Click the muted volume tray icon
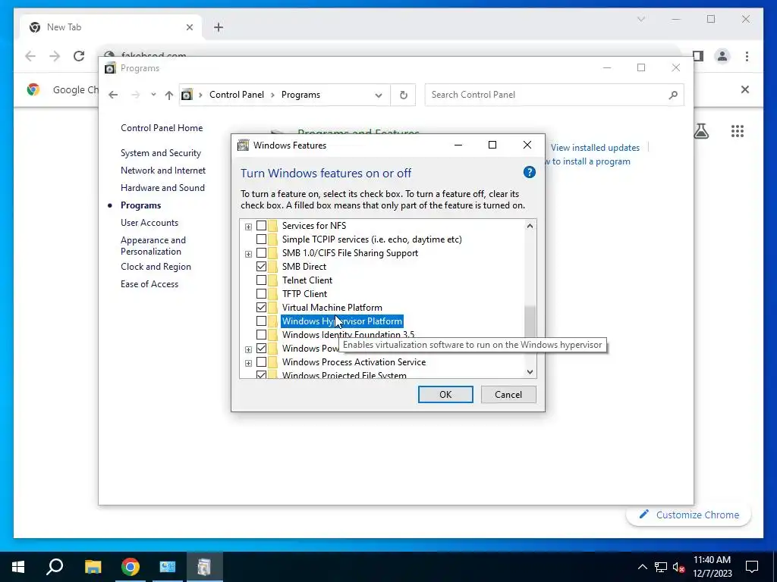The image size is (777, 582). click(x=679, y=567)
